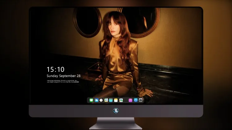Open the pink iTunes music app in dock
Screen dimensions: 232x130
130,100
